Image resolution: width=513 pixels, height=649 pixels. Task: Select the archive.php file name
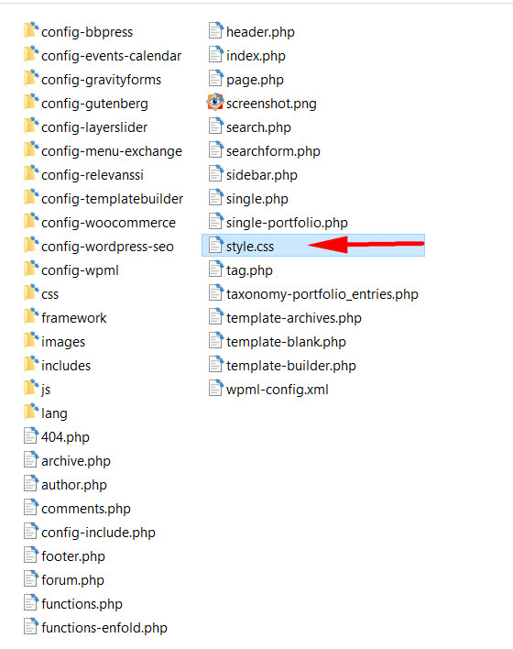pyautogui.click(x=76, y=461)
